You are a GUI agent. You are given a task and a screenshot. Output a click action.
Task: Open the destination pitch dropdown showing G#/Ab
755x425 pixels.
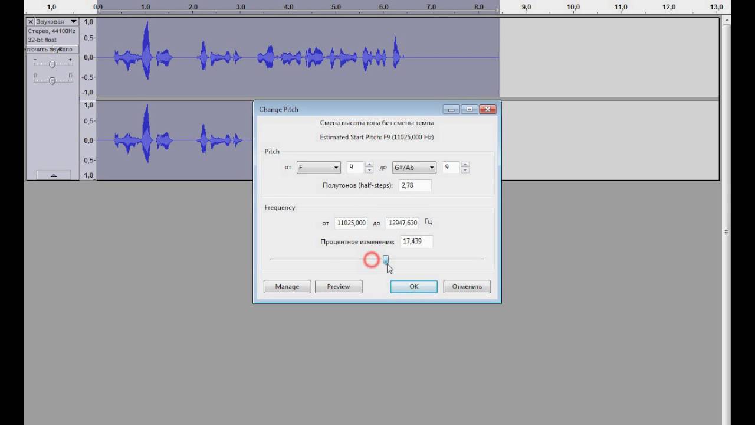click(x=414, y=168)
